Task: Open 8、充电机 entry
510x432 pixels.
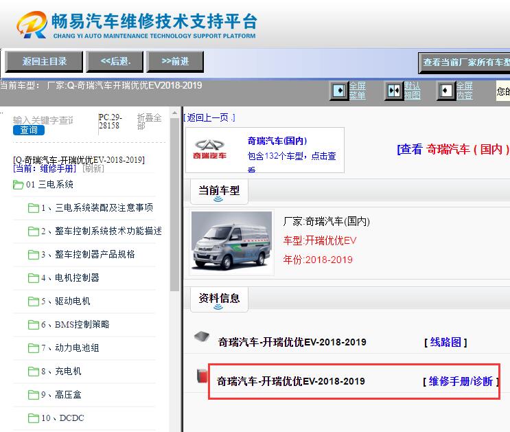Action: pos(61,372)
